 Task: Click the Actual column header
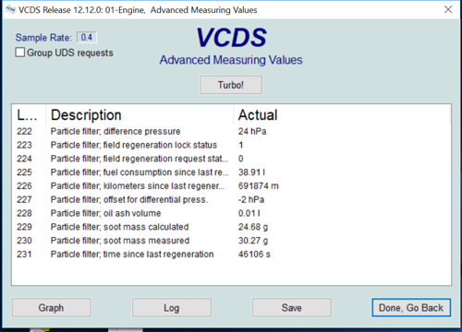coord(342,115)
